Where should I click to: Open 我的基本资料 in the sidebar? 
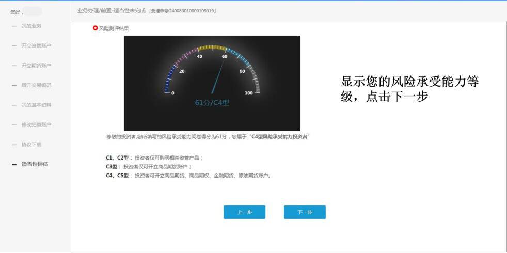click(x=36, y=105)
